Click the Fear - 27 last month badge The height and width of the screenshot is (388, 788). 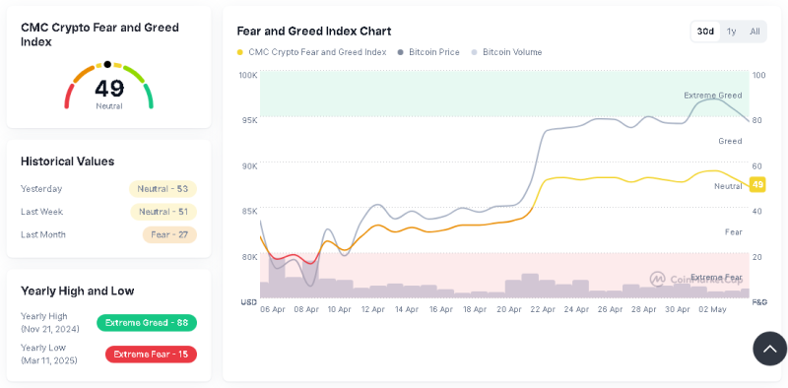coord(169,234)
